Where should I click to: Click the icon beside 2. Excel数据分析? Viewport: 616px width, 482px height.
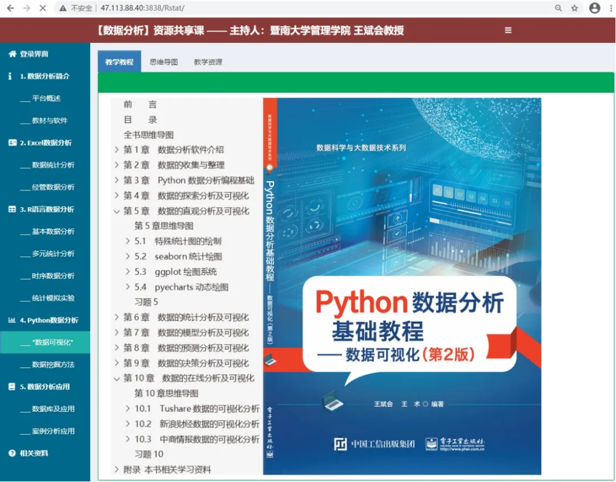click(x=12, y=143)
